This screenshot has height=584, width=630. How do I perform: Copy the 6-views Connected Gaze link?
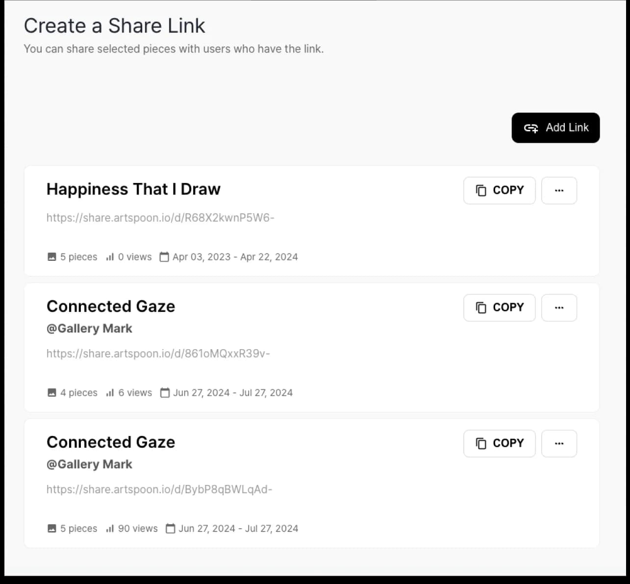tap(499, 307)
